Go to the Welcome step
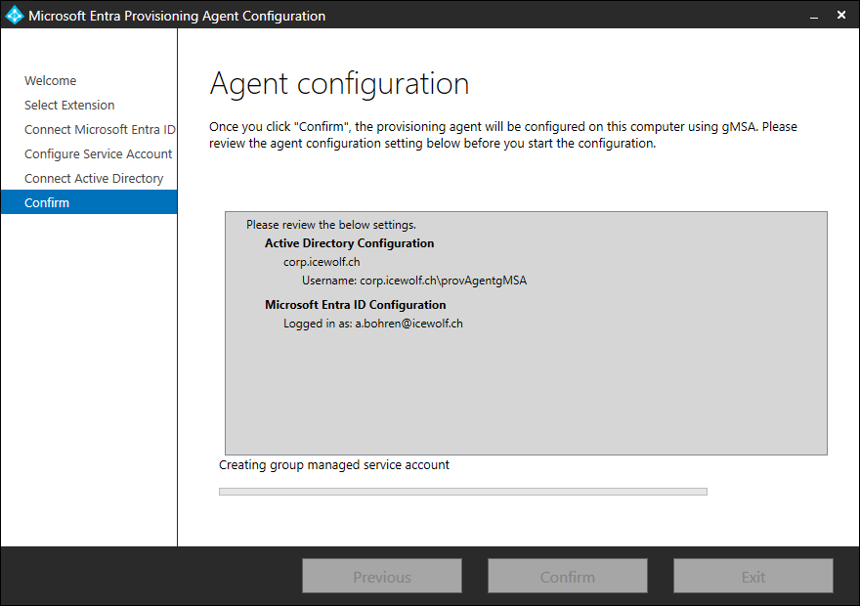 coord(51,81)
